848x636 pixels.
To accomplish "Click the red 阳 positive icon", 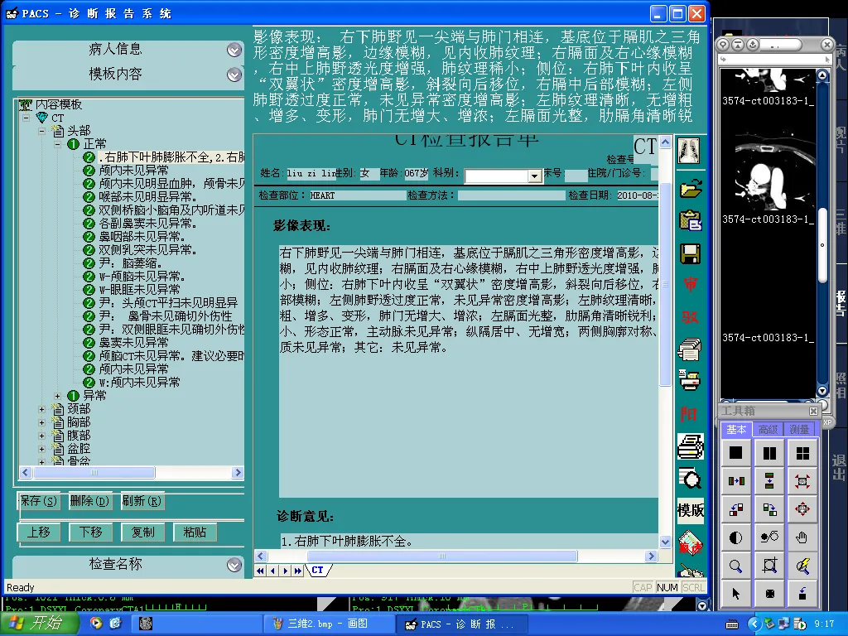I will point(689,414).
